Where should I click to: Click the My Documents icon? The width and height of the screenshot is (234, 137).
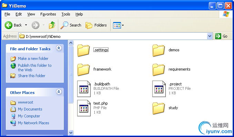[x=13, y=109]
